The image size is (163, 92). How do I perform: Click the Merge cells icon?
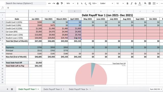(x=154, y=3)
